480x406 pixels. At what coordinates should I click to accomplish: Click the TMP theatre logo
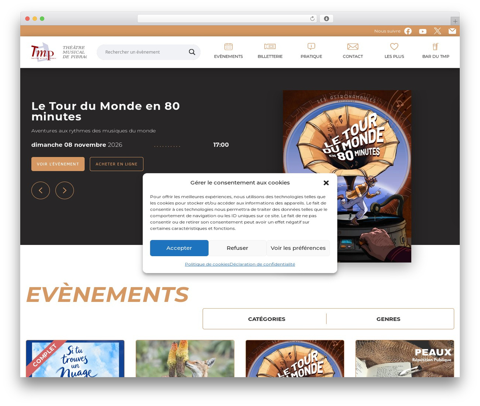(43, 52)
